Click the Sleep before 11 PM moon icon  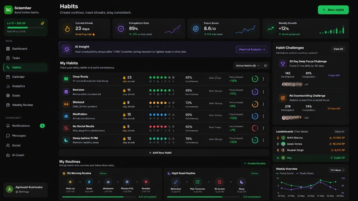(66, 140)
